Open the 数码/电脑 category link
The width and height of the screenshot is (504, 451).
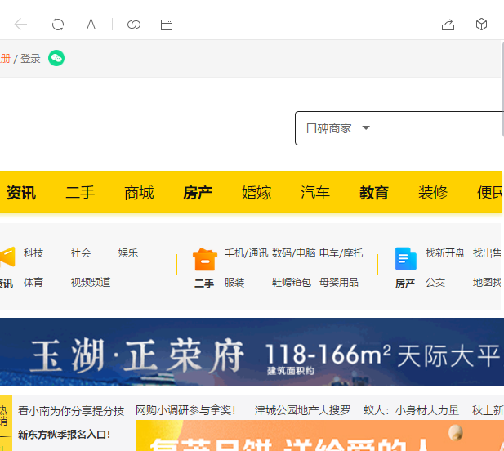pyautogui.click(x=294, y=253)
